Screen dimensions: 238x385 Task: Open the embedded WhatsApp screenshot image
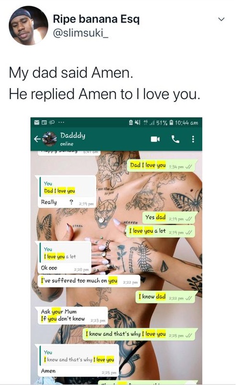[x=117, y=251]
